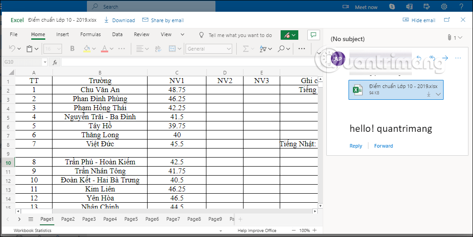Image resolution: width=473 pixels, height=237 pixels.
Task: Click the select-all corner triangle
Action: [x=11, y=73]
